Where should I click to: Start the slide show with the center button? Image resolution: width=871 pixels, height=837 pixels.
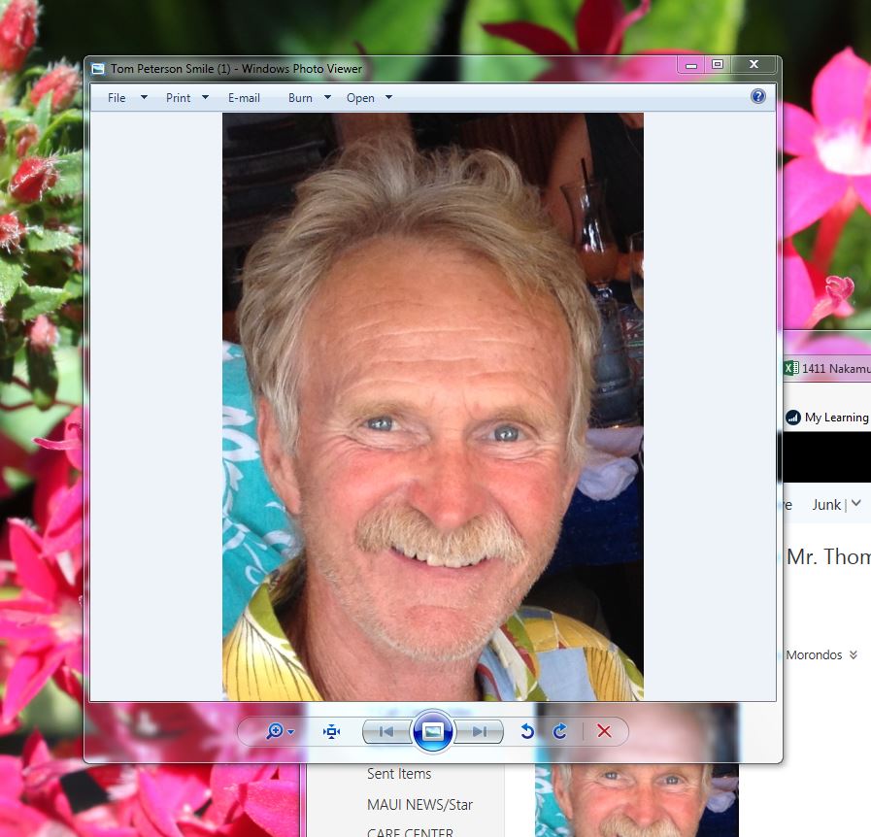[433, 731]
